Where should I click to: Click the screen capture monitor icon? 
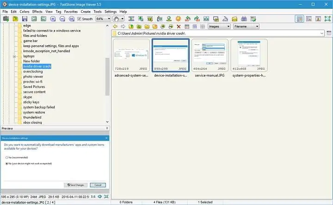coord(216,19)
